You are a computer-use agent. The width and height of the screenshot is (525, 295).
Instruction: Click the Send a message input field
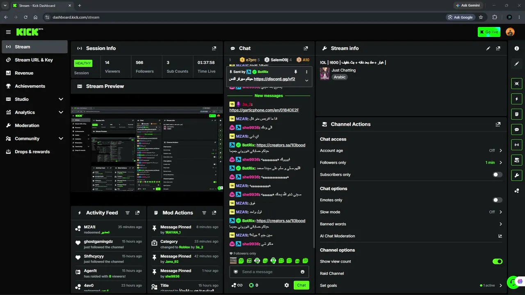[269, 272]
